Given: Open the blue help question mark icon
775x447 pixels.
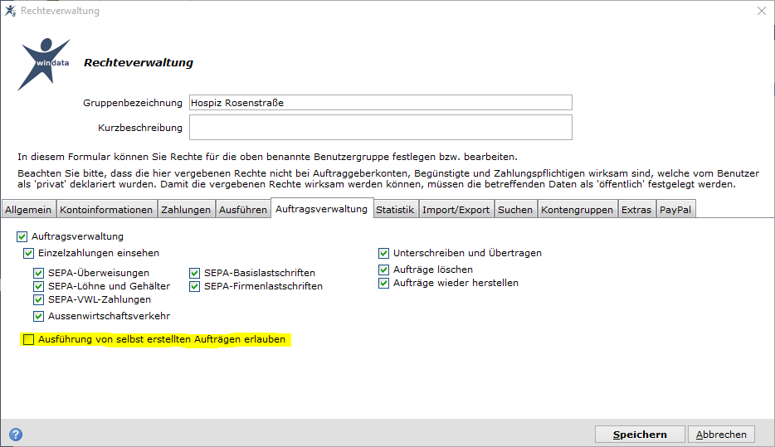Looking at the screenshot, I should pos(16,435).
